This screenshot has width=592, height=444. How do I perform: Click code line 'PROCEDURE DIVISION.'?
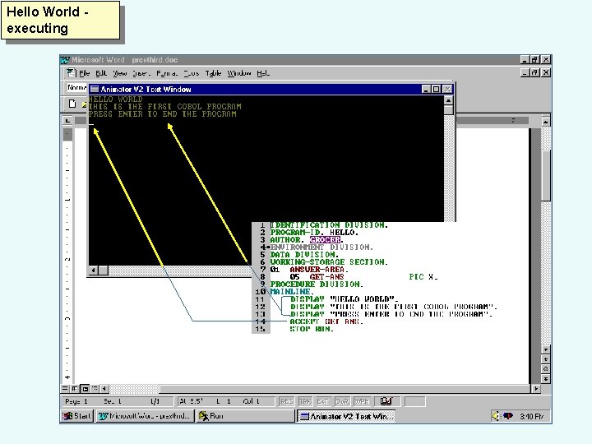pyautogui.click(x=317, y=284)
